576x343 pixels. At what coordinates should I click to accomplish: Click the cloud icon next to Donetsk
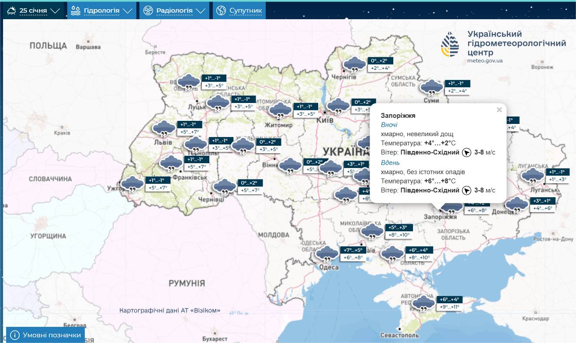517,204
